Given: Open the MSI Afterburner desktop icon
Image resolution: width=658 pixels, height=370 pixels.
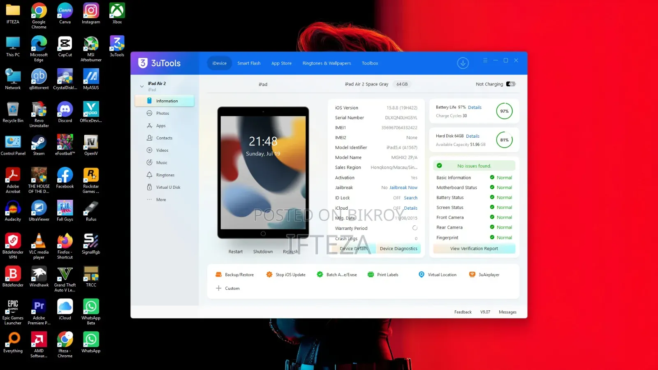Looking at the screenshot, I should (x=91, y=49).
